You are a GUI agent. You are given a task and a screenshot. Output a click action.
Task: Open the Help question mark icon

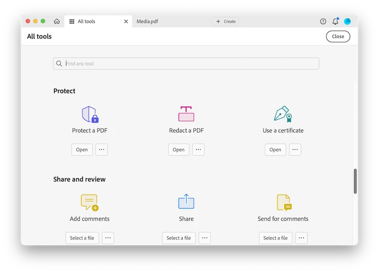tap(323, 21)
